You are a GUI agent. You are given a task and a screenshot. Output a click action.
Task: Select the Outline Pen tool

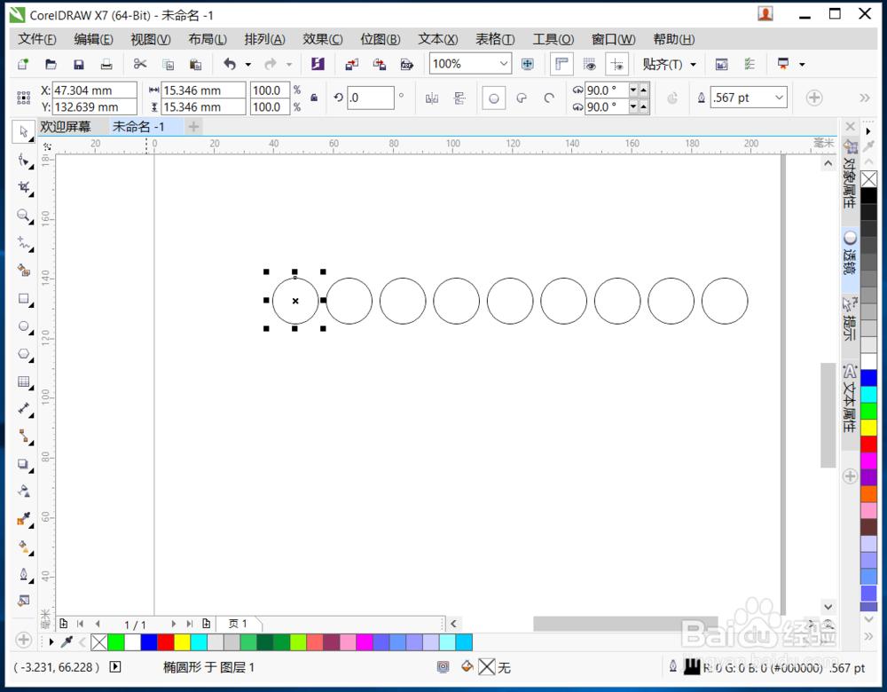coord(23,574)
